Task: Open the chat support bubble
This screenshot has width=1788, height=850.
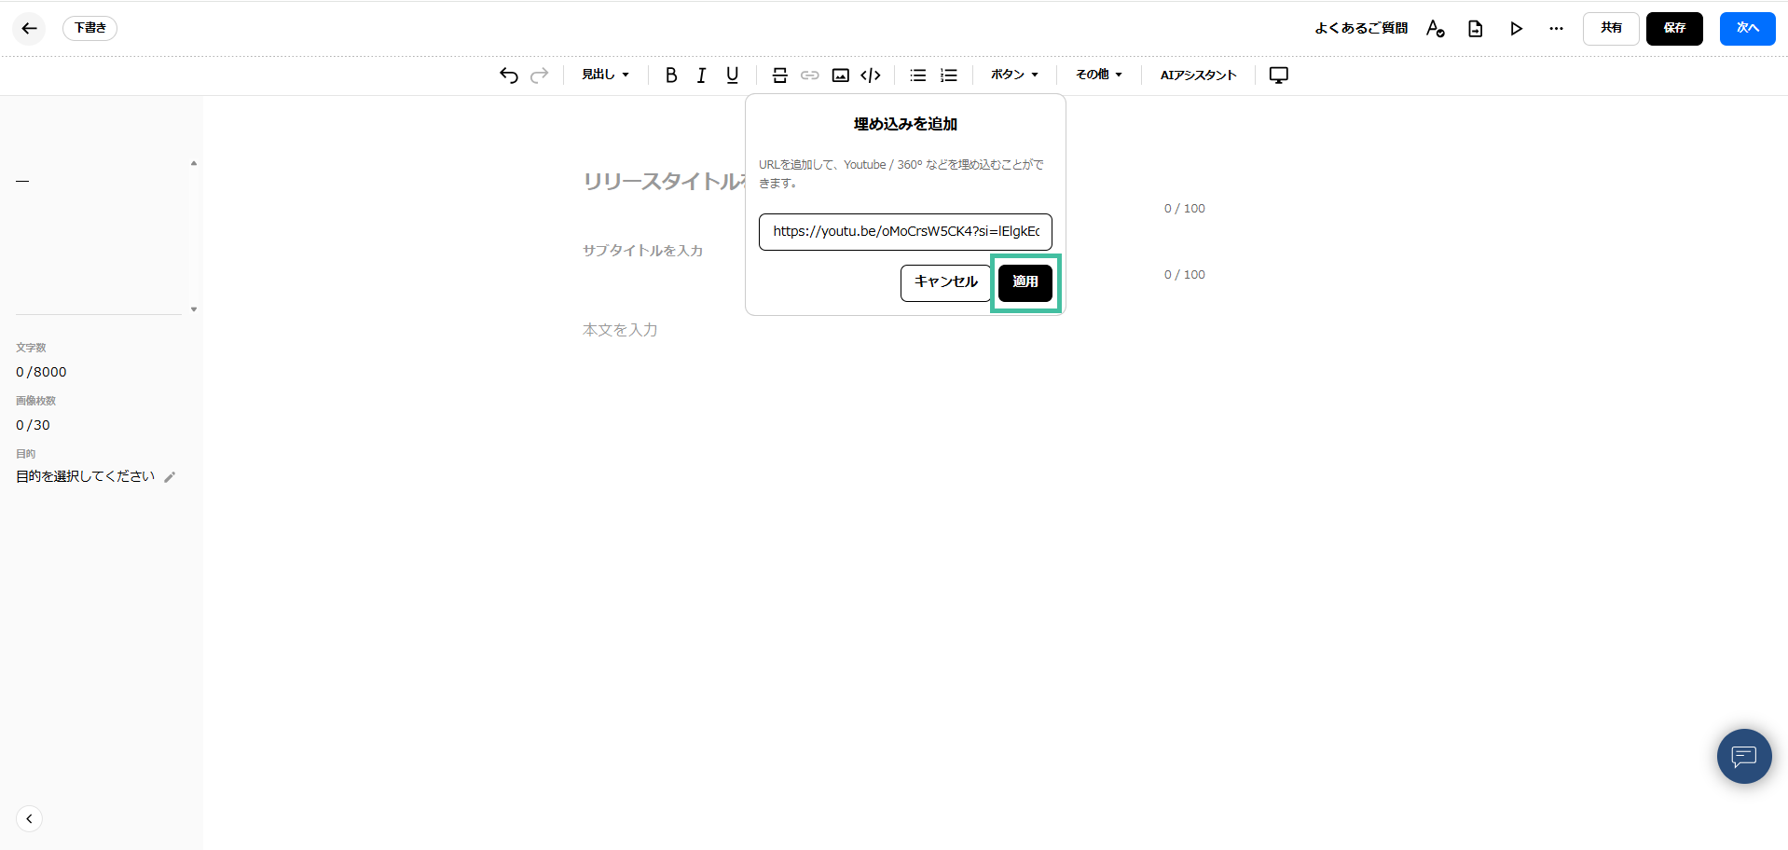Action: click(1743, 756)
